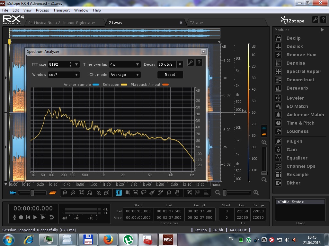Click the Rewind to start button

28,217
